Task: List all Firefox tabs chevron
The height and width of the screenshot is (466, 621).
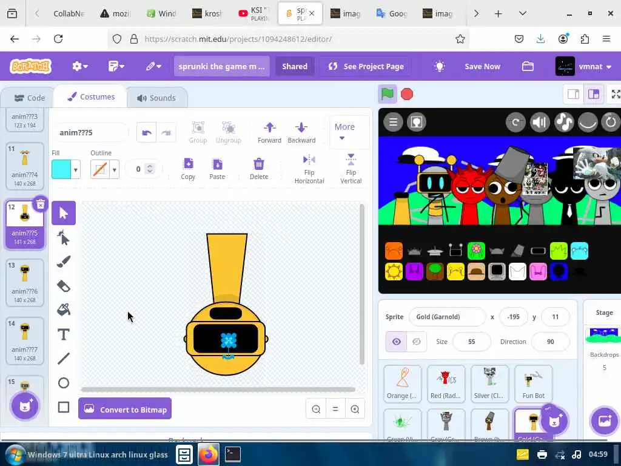Action: click(x=522, y=13)
